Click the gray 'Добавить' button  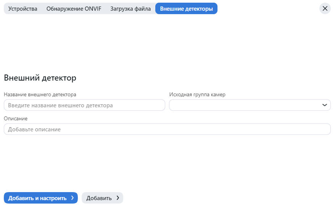coord(99,198)
